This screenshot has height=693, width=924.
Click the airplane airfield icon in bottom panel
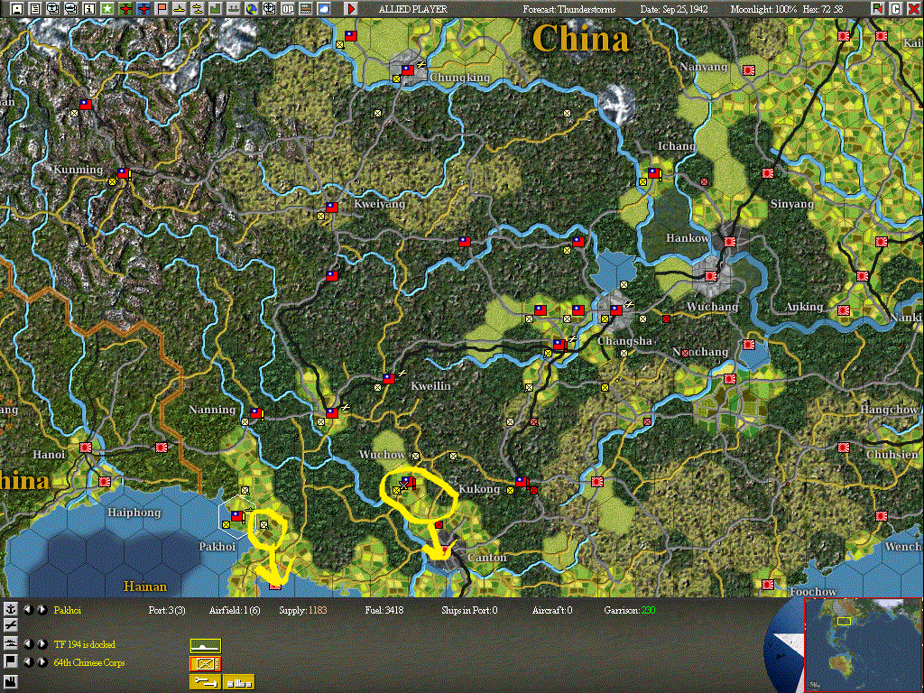pyautogui.click(x=11, y=625)
